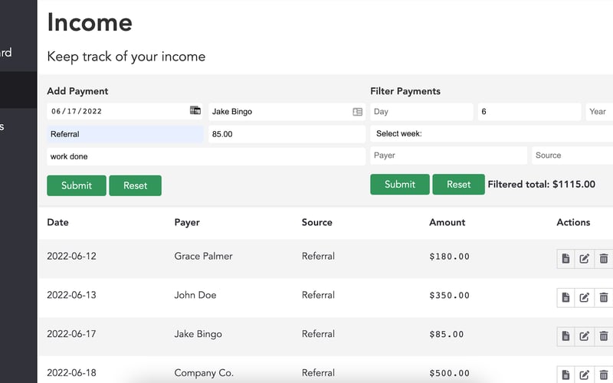The height and width of the screenshot is (383, 613).
Task: Click the Year filter field
Action: click(599, 112)
